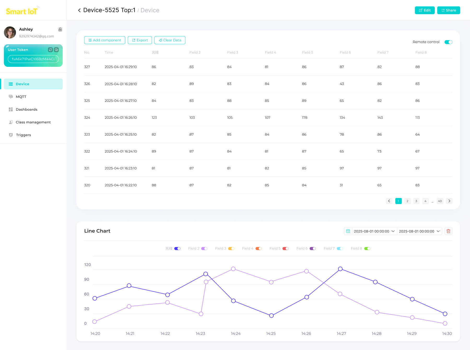Copy the User Token
Viewport: 470px width, 350px height.
point(56,50)
